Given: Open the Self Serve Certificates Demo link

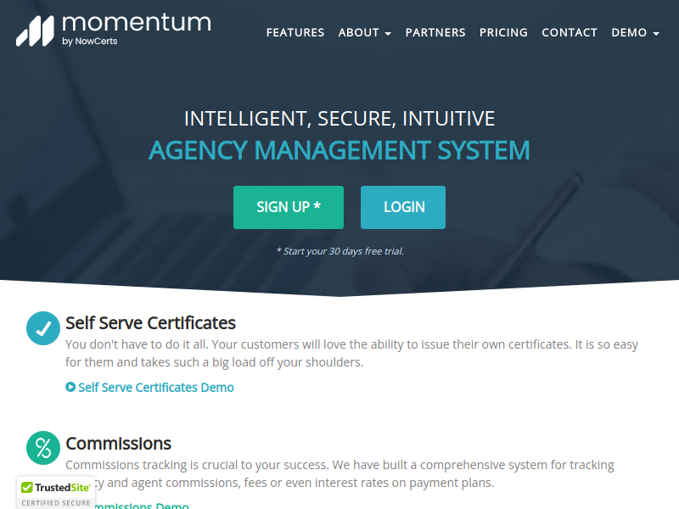Looking at the screenshot, I should pos(156,388).
